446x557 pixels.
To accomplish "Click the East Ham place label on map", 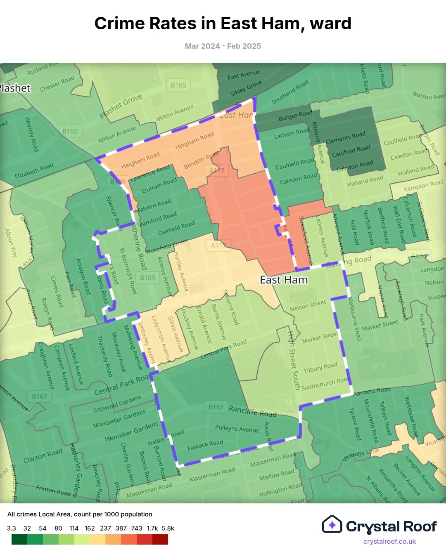I will [284, 280].
